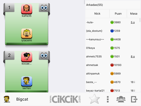
Task: Open the three-dot more options menu
Action: [108, 99]
